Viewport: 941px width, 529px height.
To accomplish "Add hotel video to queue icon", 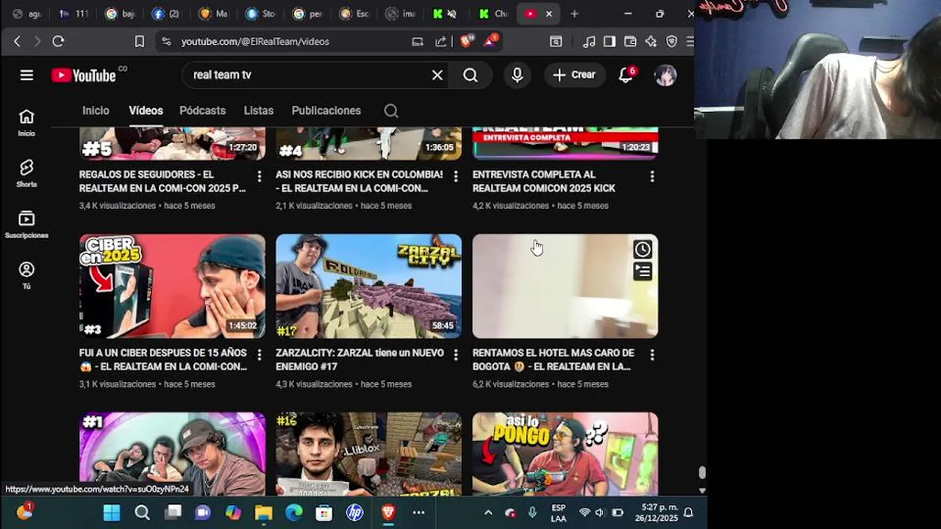I will point(643,272).
